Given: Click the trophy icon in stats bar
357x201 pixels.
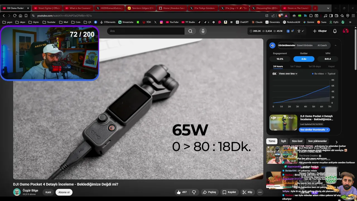Looking at the screenshot, I should tap(299, 31).
